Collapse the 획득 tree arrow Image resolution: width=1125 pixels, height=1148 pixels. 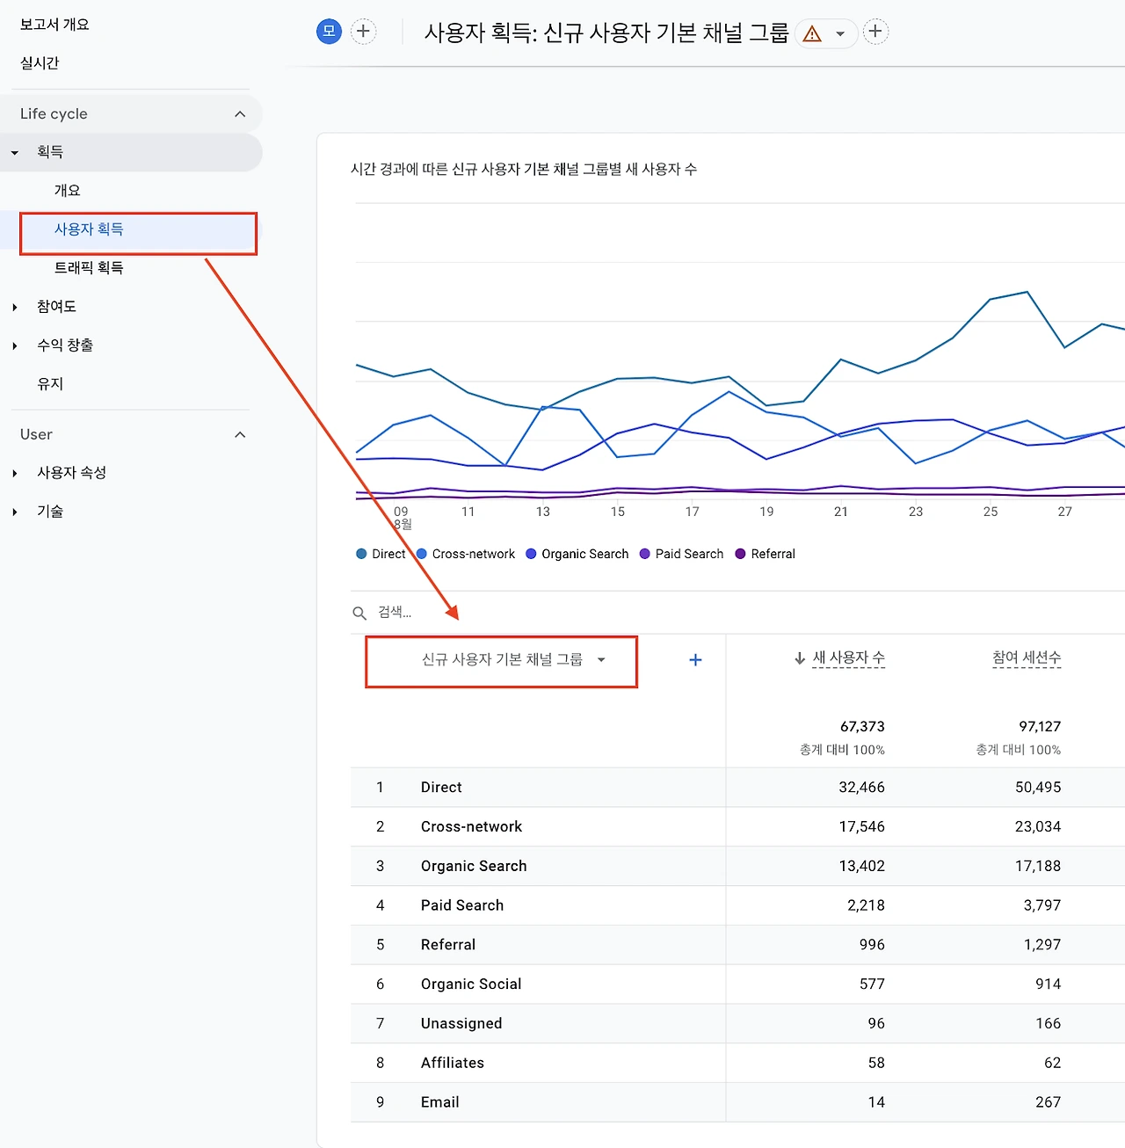(x=15, y=153)
